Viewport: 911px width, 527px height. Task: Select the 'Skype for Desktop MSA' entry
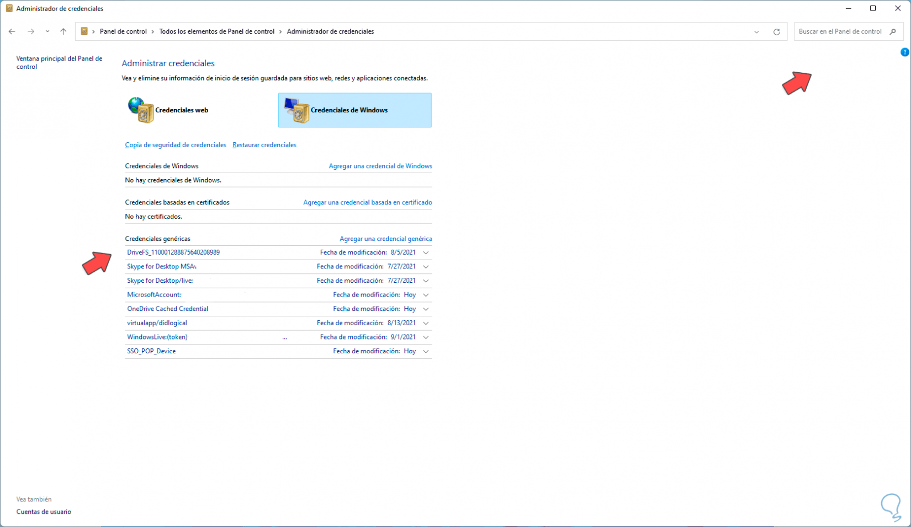pos(162,267)
